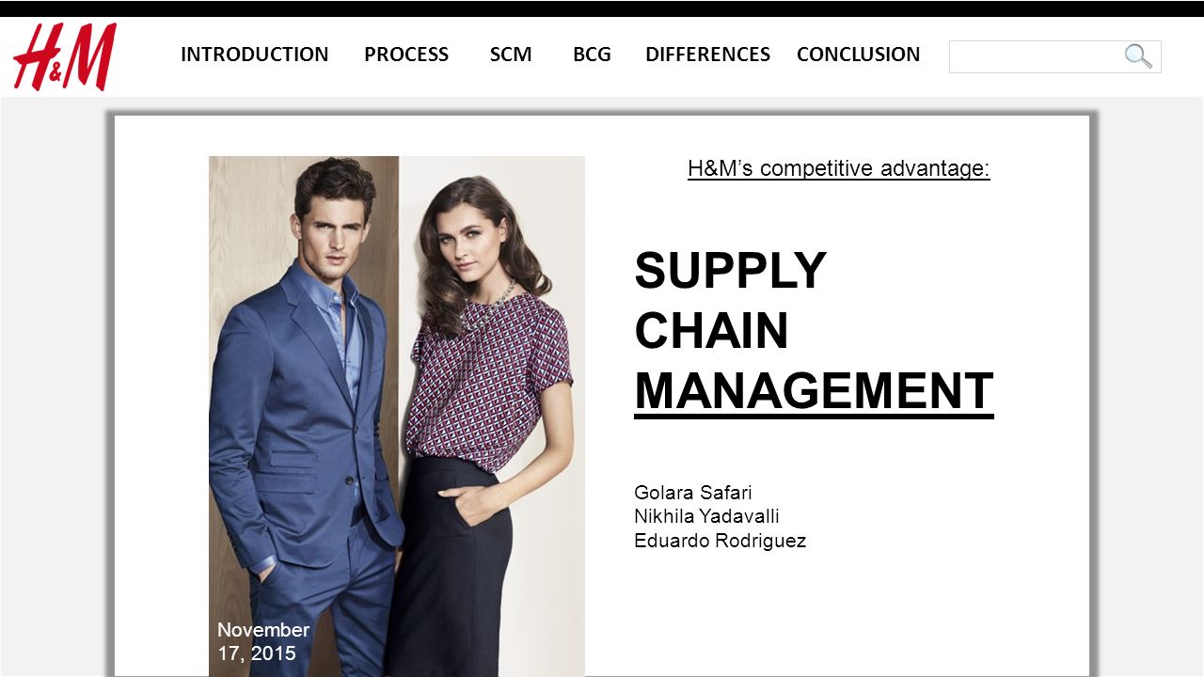Select the photo of the woman in patterned top
This screenshot has width=1204, height=677.
(x=492, y=416)
